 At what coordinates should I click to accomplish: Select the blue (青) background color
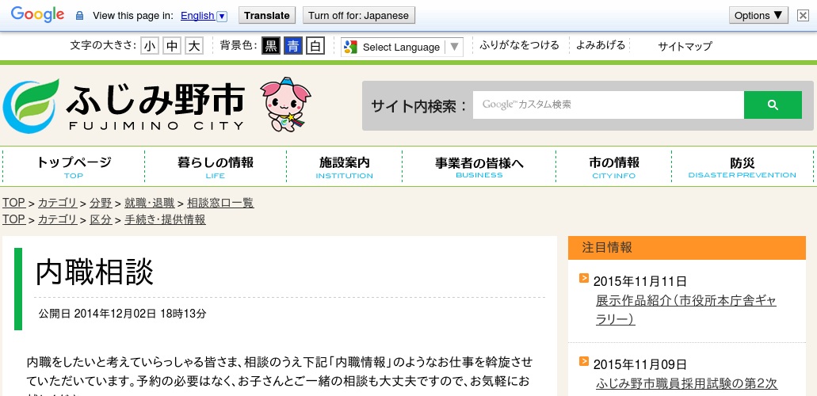point(293,46)
